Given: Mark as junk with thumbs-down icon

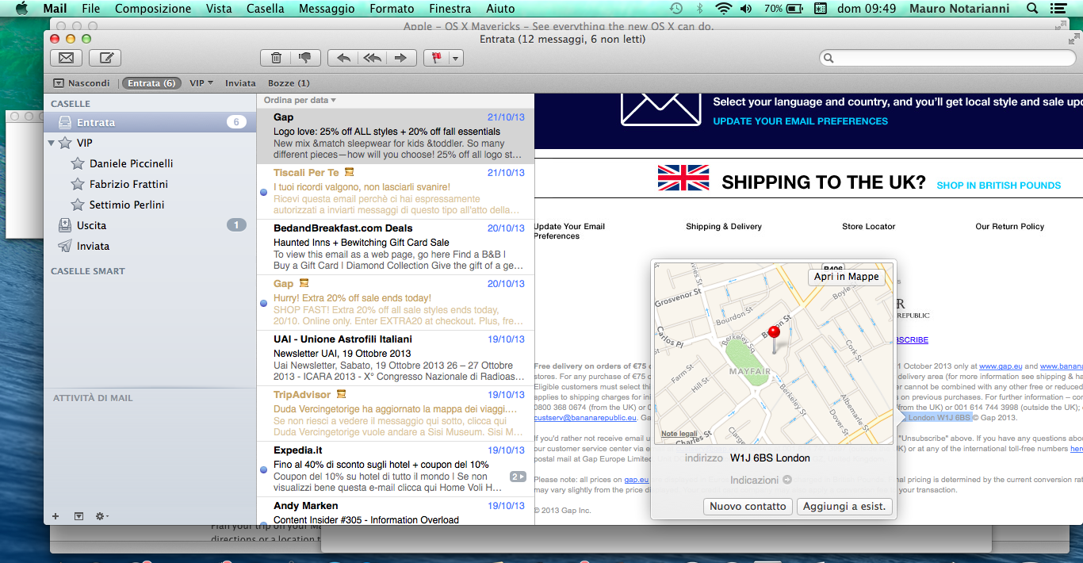Looking at the screenshot, I should tap(305, 58).
